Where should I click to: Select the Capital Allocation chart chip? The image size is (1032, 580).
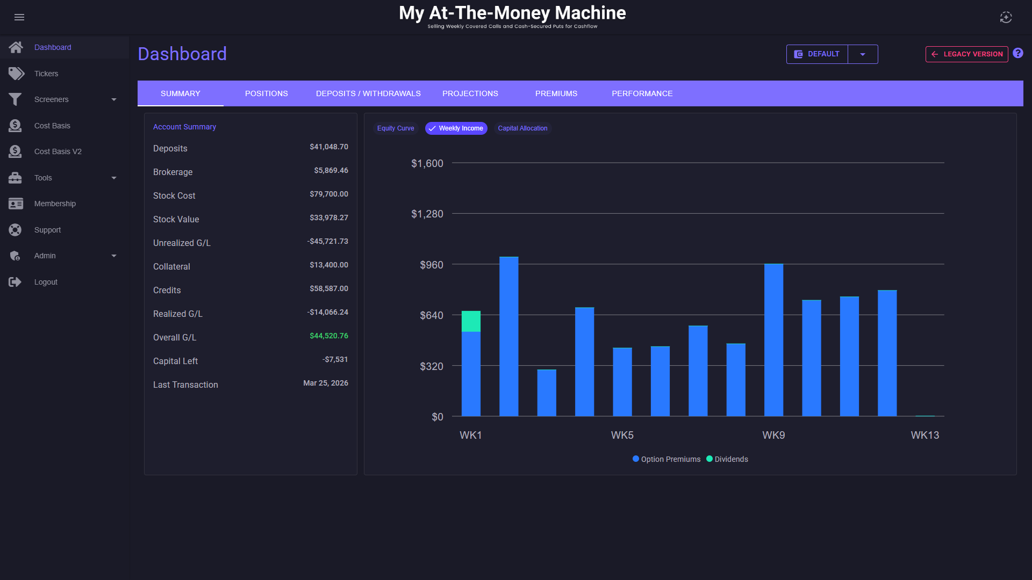[x=522, y=128]
